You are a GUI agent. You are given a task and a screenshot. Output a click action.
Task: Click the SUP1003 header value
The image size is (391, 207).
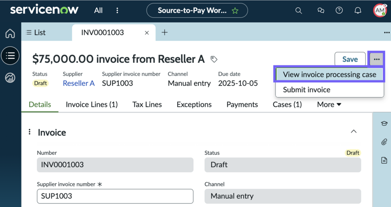pos(117,83)
